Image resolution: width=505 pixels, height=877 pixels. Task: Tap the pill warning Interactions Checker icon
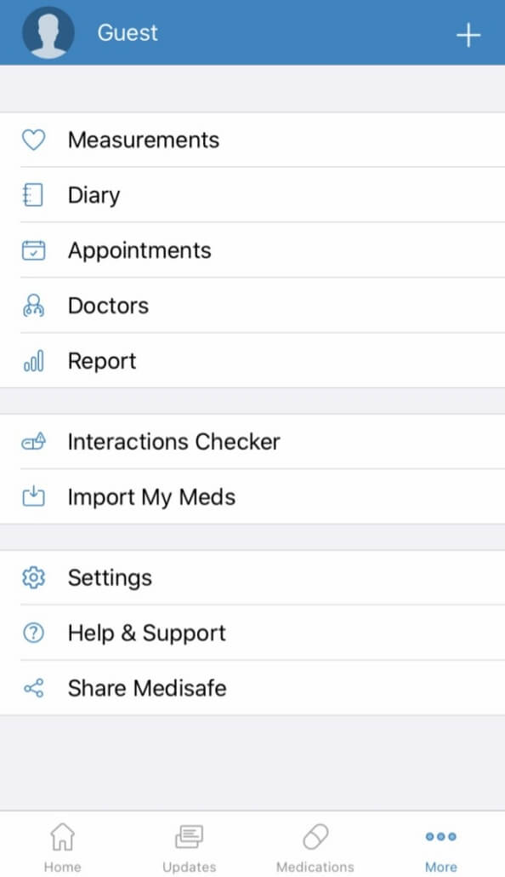point(33,442)
